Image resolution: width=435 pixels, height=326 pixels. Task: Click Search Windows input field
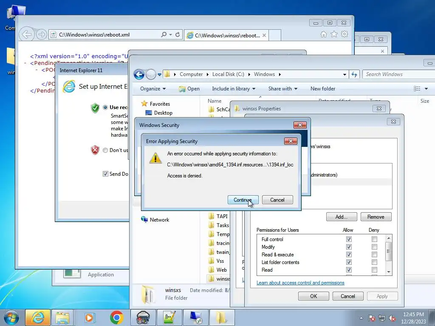[x=398, y=74]
